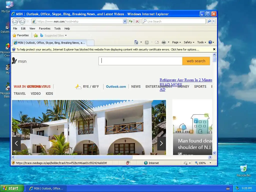The image size is (256, 192).
Task: Click the RSS feeds icon
Action: 147,42
